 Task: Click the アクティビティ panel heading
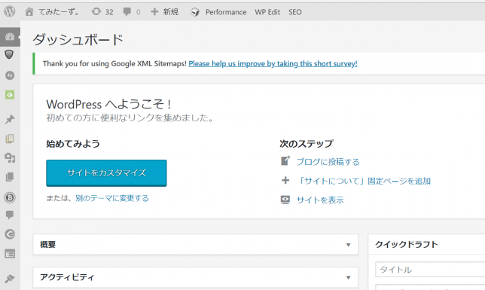[x=67, y=277]
